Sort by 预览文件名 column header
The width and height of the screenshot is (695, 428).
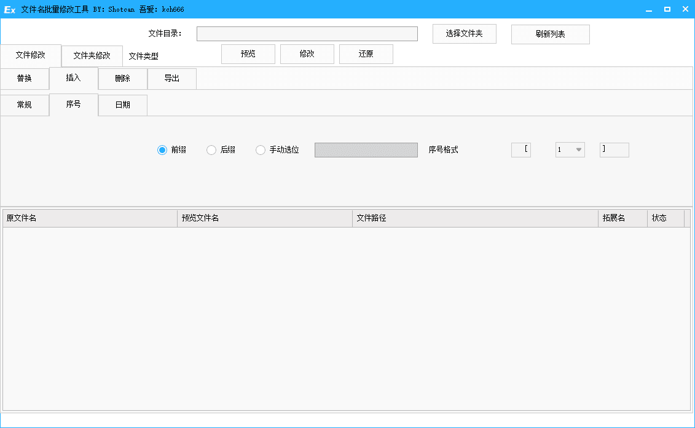coord(265,218)
